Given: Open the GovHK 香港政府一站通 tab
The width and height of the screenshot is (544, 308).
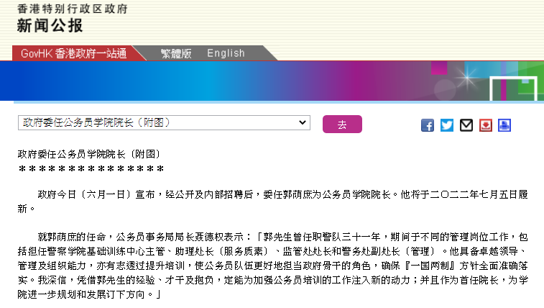Looking at the screenshot, I should 73,53.
